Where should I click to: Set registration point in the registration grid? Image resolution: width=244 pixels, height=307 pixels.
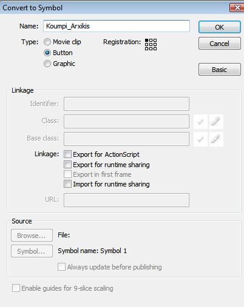[151, 44]
